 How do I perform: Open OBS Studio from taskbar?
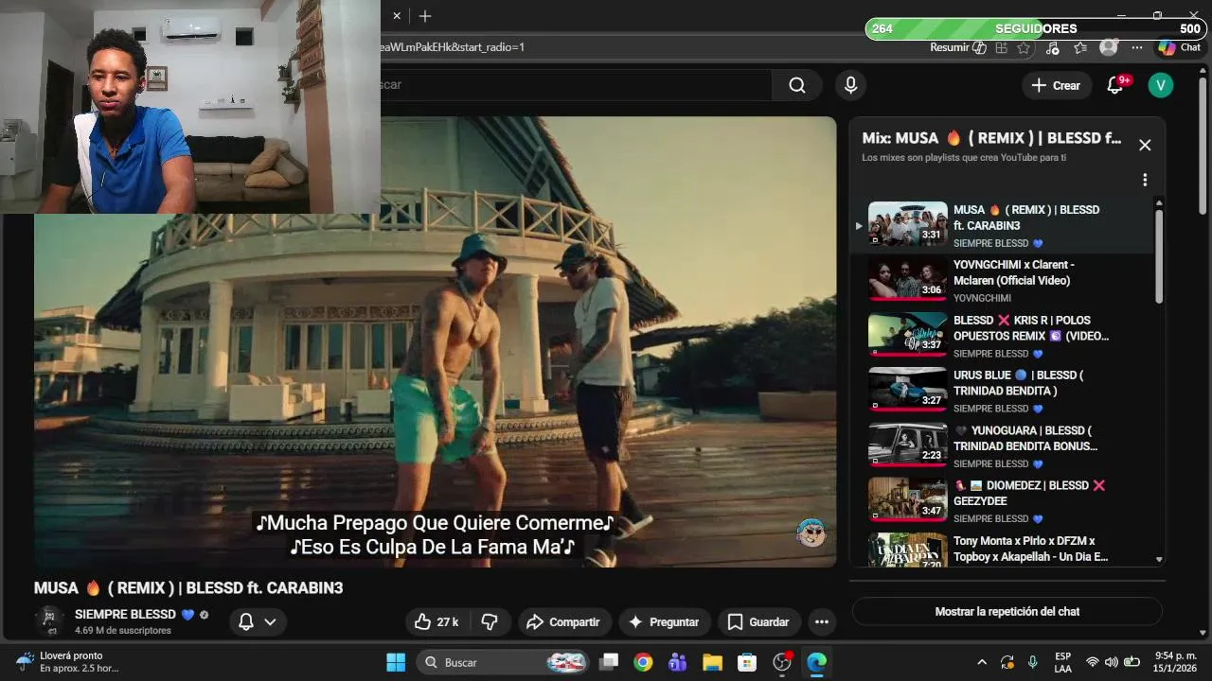tap(782, 662)
